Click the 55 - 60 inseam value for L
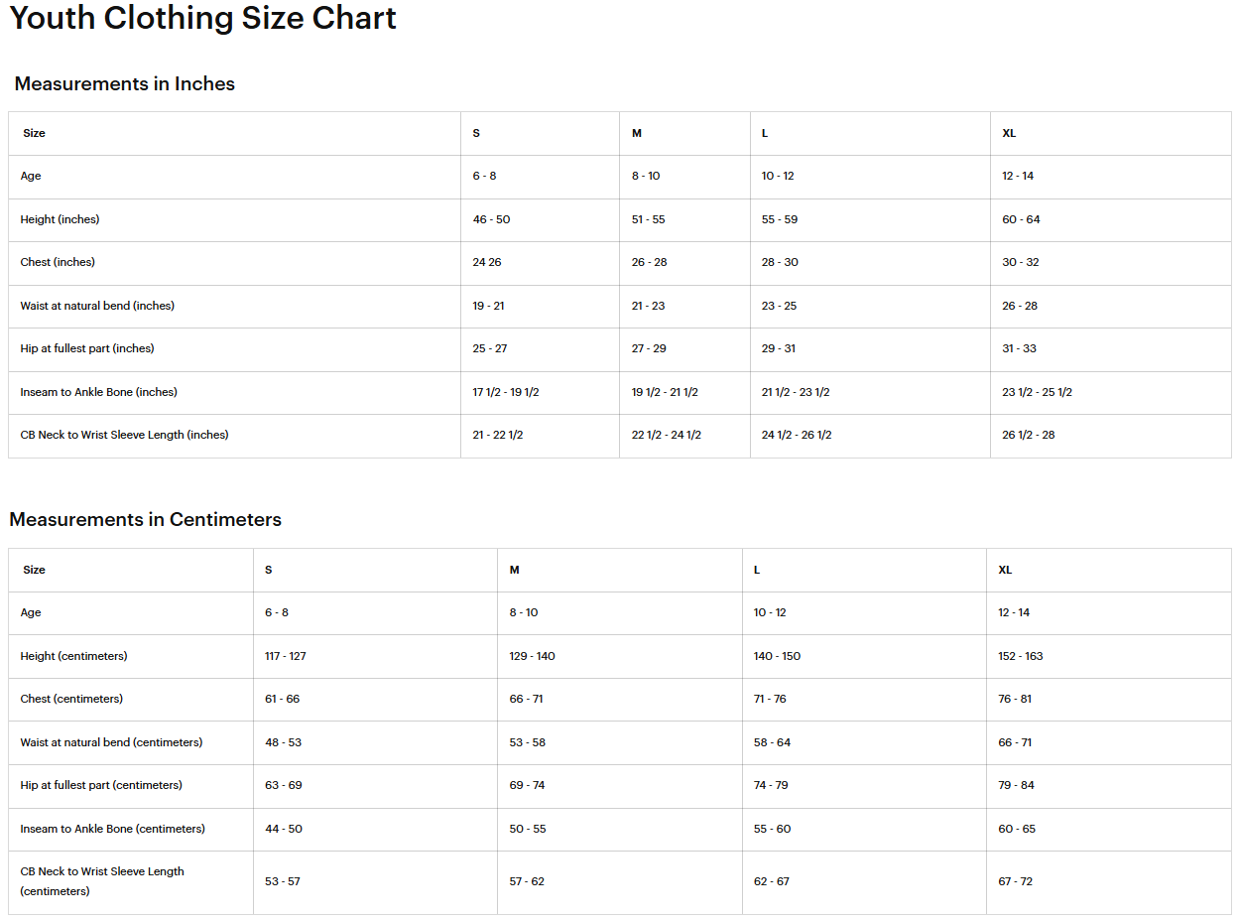The width and height of the screenshot is (1237, 921). click(x=773, y=829)
